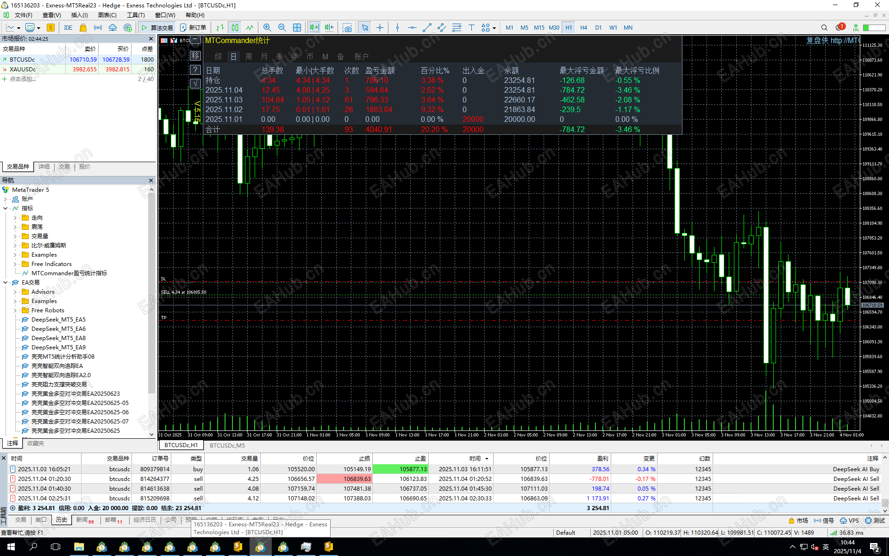Click 点击添加 to add a symbol
The image size is (889, 556).
click(x=23, y=79)
